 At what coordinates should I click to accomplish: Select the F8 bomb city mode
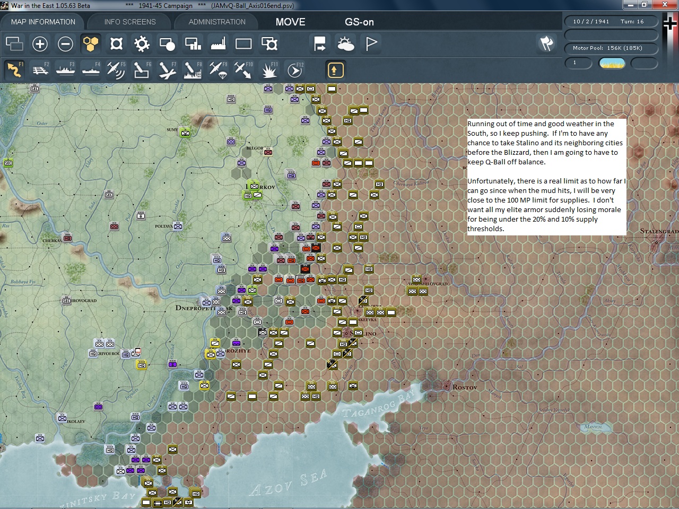tap(193, 70)
